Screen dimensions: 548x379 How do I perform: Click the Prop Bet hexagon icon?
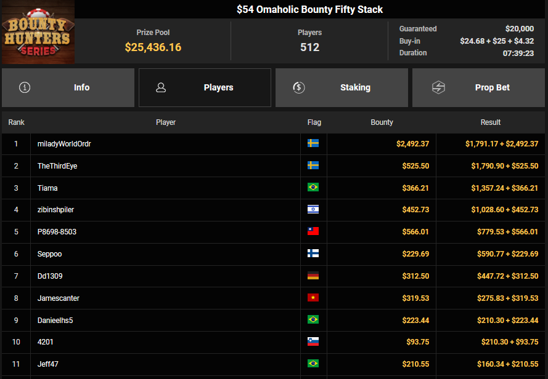click(438, 87)
